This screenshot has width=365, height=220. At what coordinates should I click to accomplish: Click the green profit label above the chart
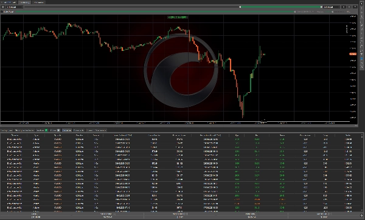click(x=178, y=17)
